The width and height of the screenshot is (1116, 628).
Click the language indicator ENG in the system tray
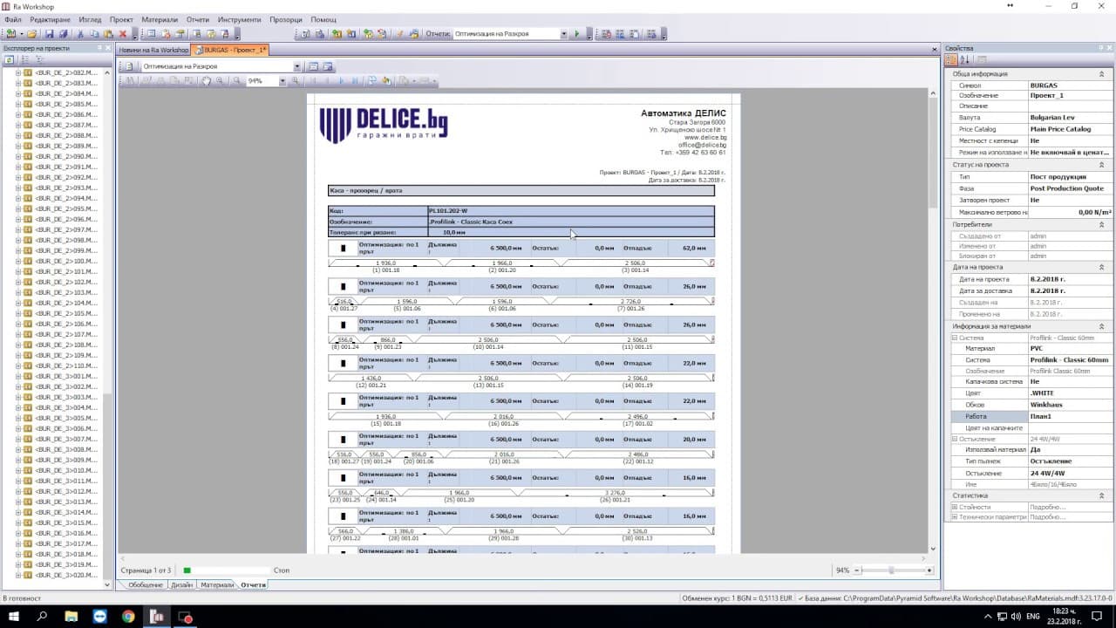tap(1033, 616)
